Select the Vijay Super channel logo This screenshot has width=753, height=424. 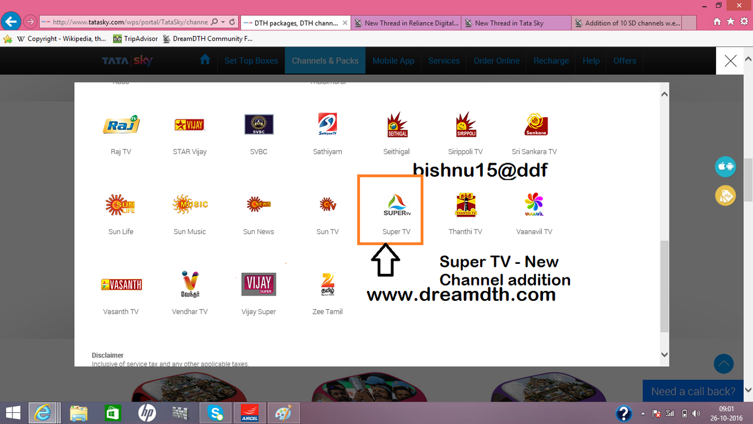click(259, 284)
